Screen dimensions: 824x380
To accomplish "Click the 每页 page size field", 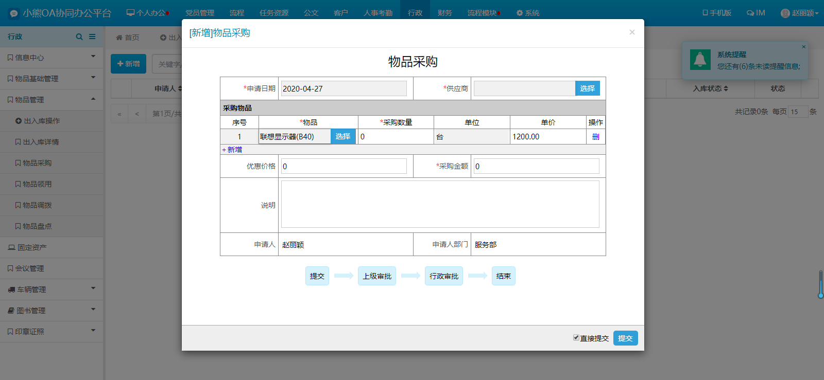I will tap(798, 112).
